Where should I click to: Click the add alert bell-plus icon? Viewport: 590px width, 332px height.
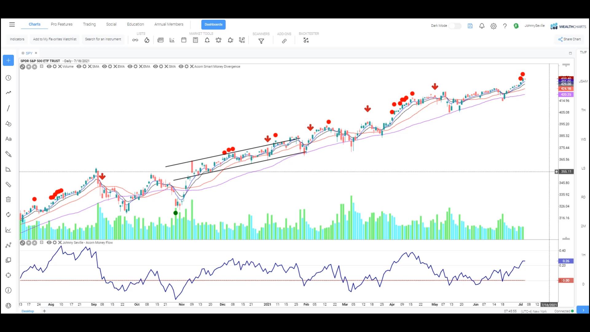(207, 40)
